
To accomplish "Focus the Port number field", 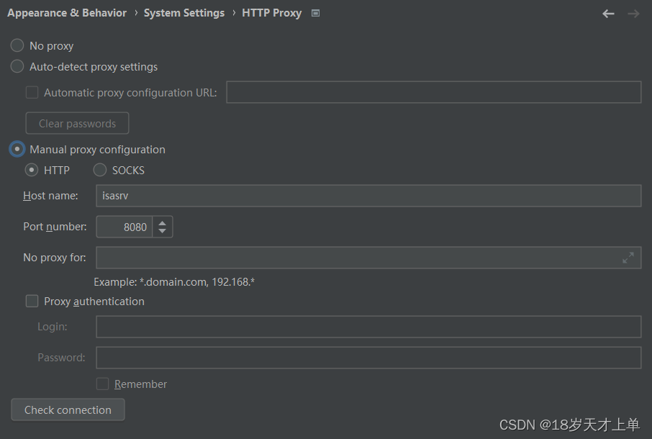I will point(124,227).
